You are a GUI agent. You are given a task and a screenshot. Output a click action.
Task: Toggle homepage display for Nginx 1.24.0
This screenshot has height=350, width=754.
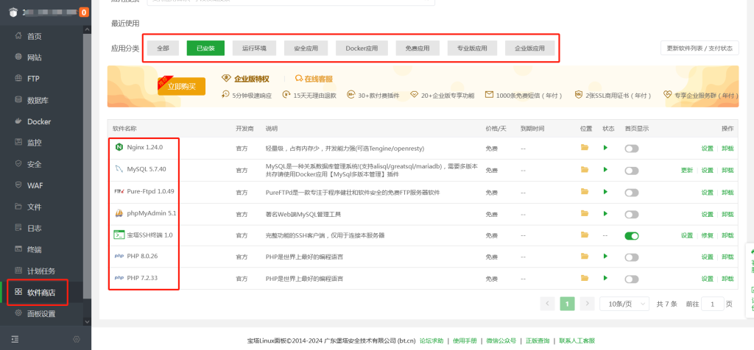pos(631,149)
